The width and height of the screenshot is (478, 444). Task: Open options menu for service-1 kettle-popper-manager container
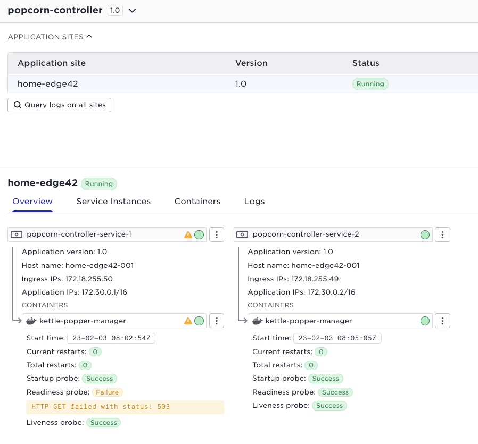click(217, 321)
